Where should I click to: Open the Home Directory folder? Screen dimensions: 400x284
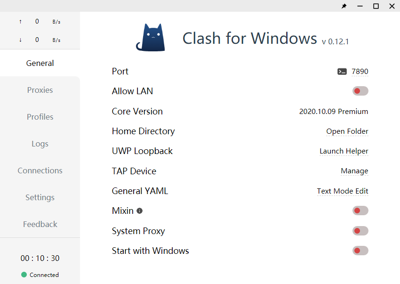tap(347, 131)
